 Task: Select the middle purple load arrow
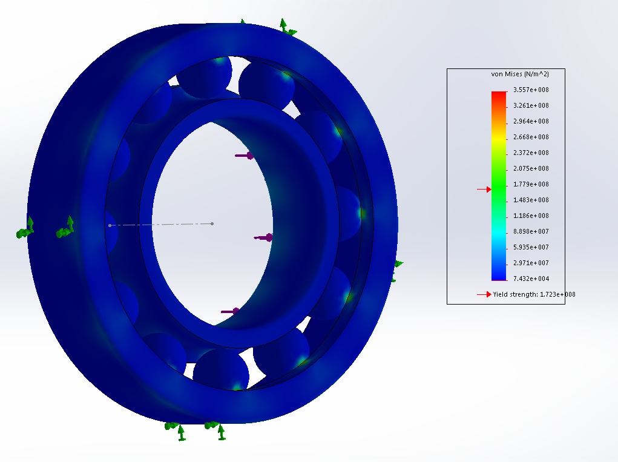[x=263, y=237]
